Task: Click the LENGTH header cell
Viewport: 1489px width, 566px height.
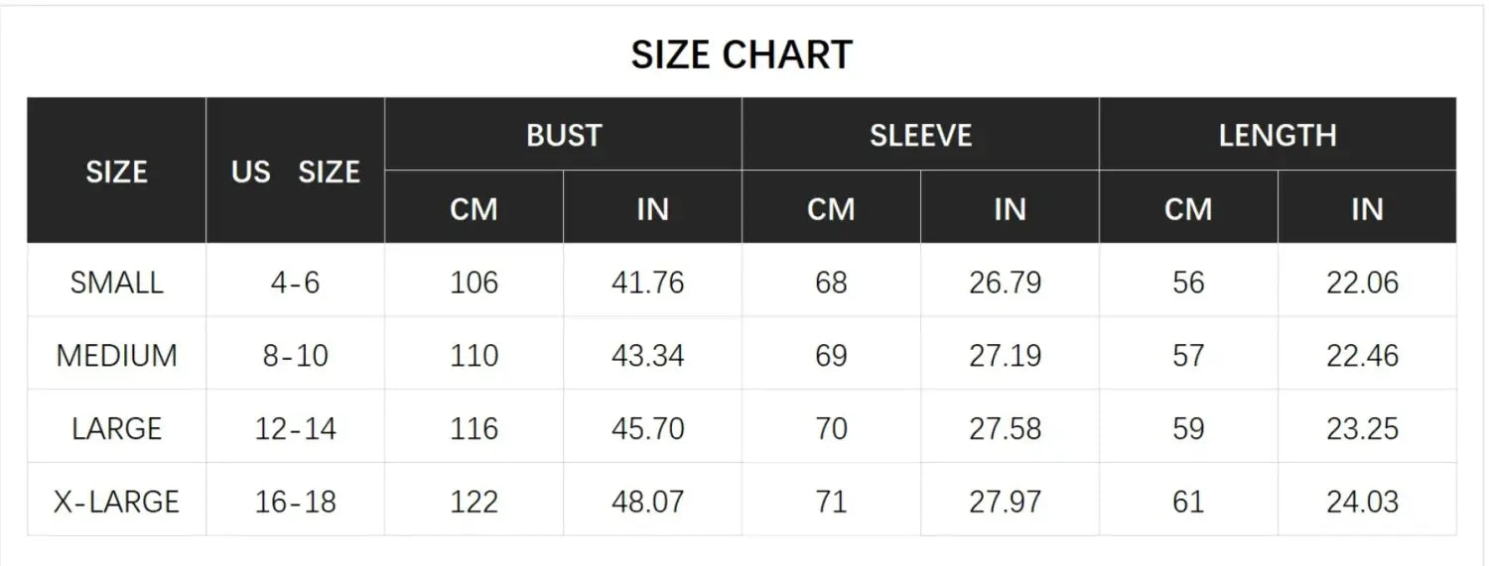Action: 1278,135
